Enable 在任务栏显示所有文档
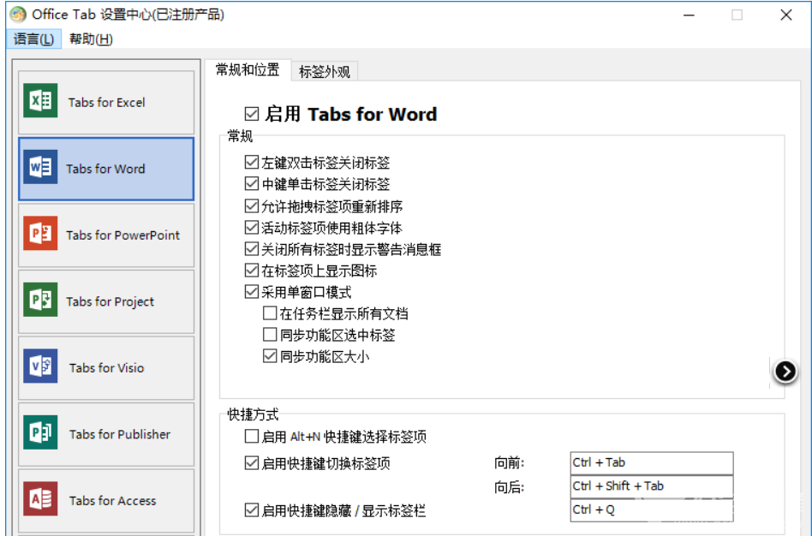 click(x=271, y=313)
